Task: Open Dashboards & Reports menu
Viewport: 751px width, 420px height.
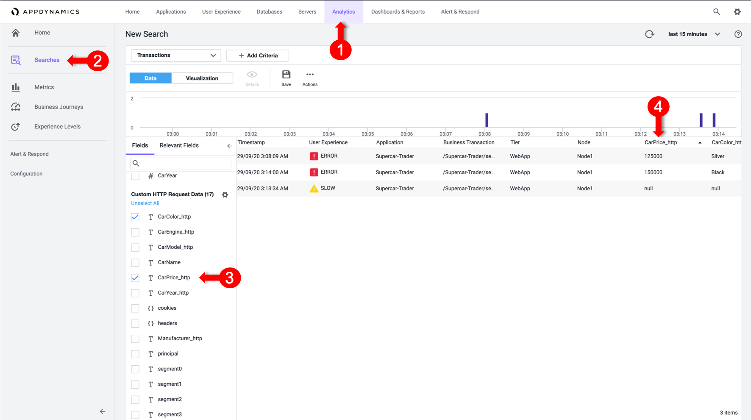Action: tap(398, 12)
